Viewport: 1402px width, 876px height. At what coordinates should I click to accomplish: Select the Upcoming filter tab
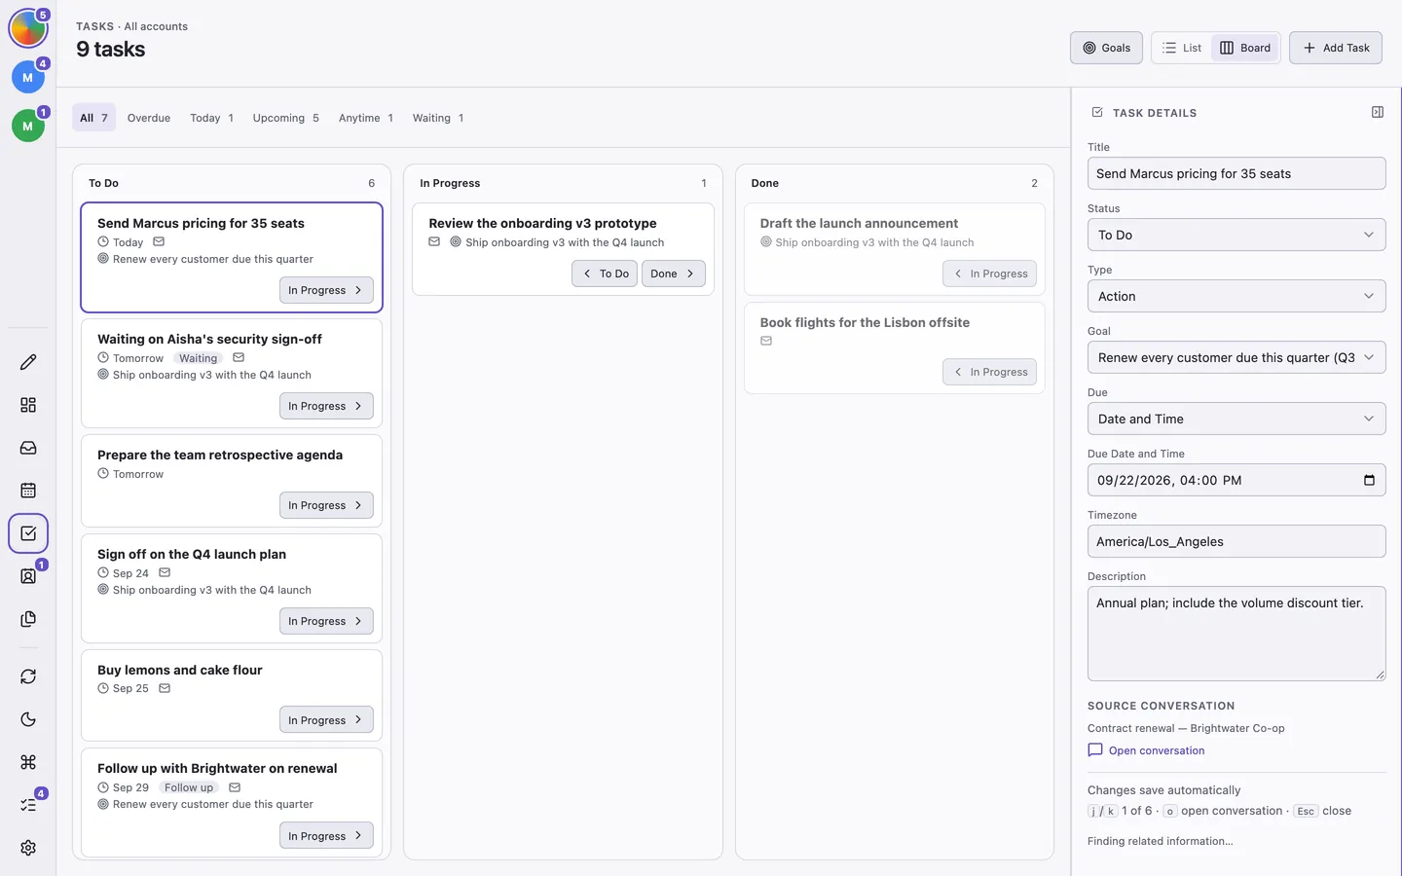coord(285,118)
